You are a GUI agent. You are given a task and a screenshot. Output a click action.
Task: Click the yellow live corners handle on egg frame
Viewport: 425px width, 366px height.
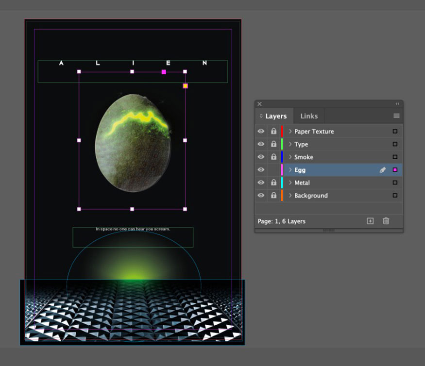tap(186, 86)
